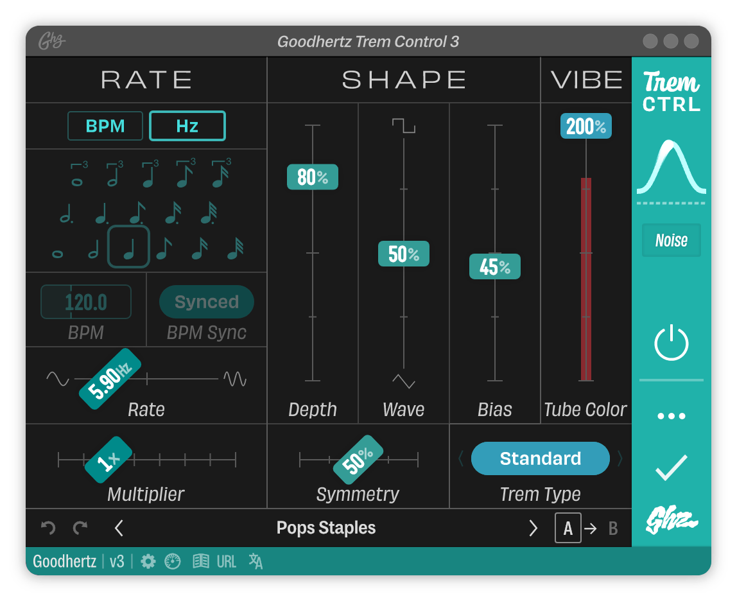The width and height of the screenshot is (737, 601).
Task: Open the Standard Trem Type selector
Action: (x=540, y=458)
